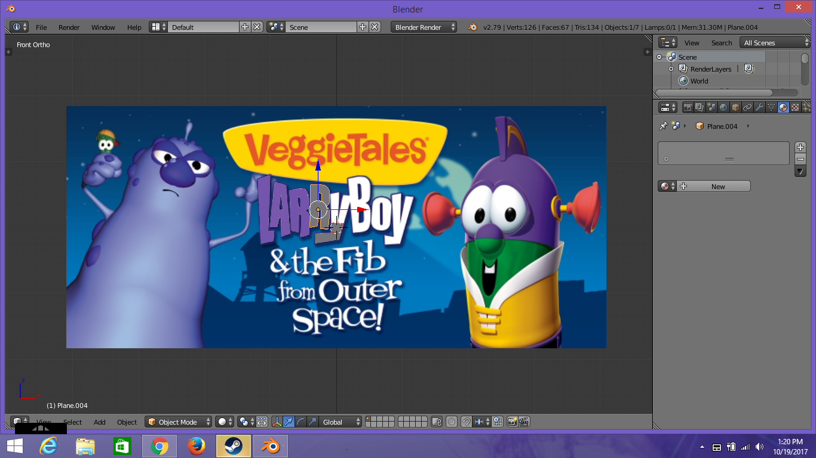The width and height of the screenshot is (816, 458).
Task: Open viewport shading dropdown
Action: coord(225,422)
